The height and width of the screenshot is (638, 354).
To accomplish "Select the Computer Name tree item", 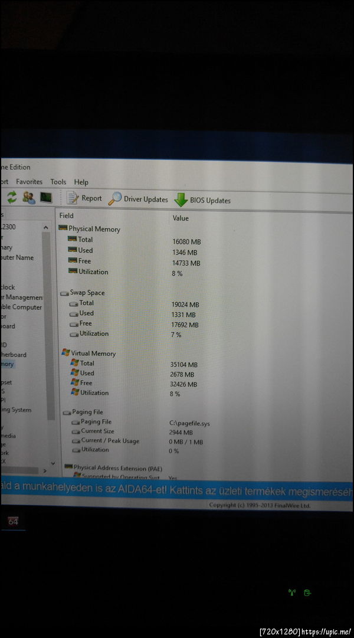I will pos(18,257).
